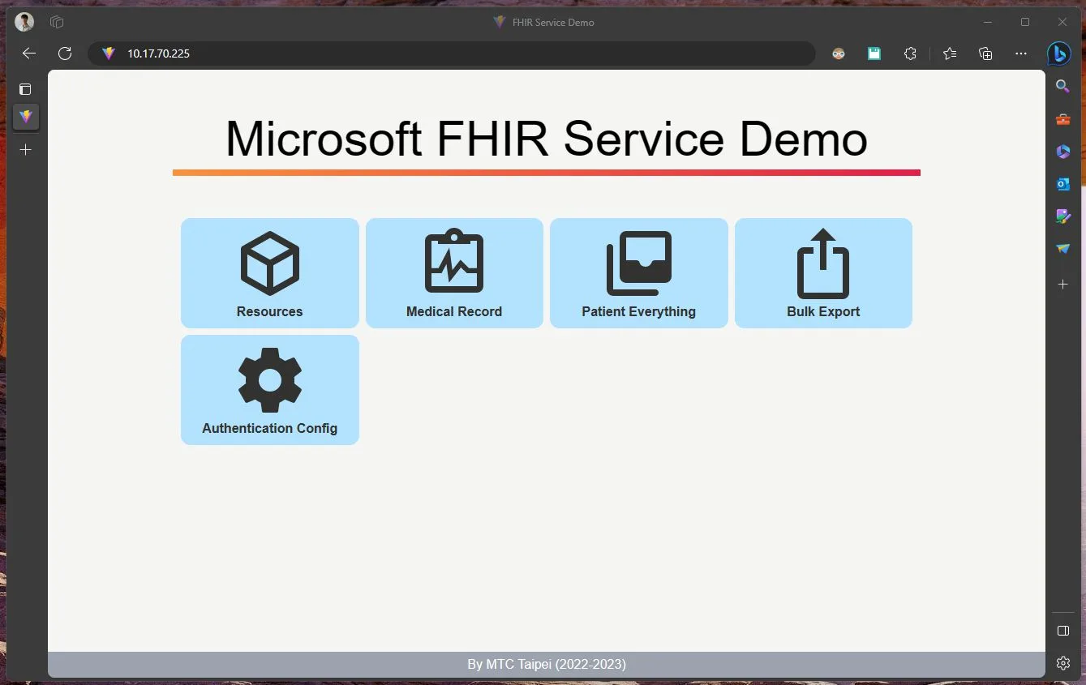Open Image Creator in the sidebar
The height and width of the screenshot is (685, 1086).
tap(1062, 216)
